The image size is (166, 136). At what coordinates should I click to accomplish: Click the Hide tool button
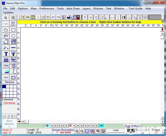6,66
